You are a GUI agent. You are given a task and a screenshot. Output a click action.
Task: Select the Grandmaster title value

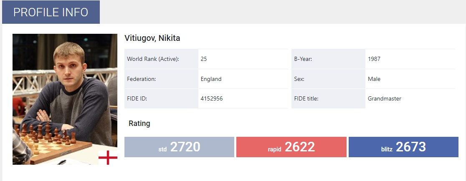(385, 99)
